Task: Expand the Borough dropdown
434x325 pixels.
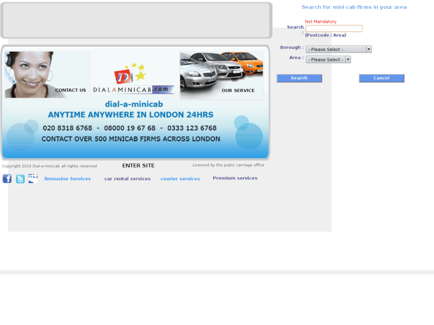Action: click(338, 49)
